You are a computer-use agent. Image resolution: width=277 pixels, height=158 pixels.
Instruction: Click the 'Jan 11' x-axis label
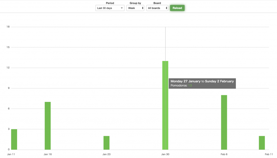tap(11, 154)
